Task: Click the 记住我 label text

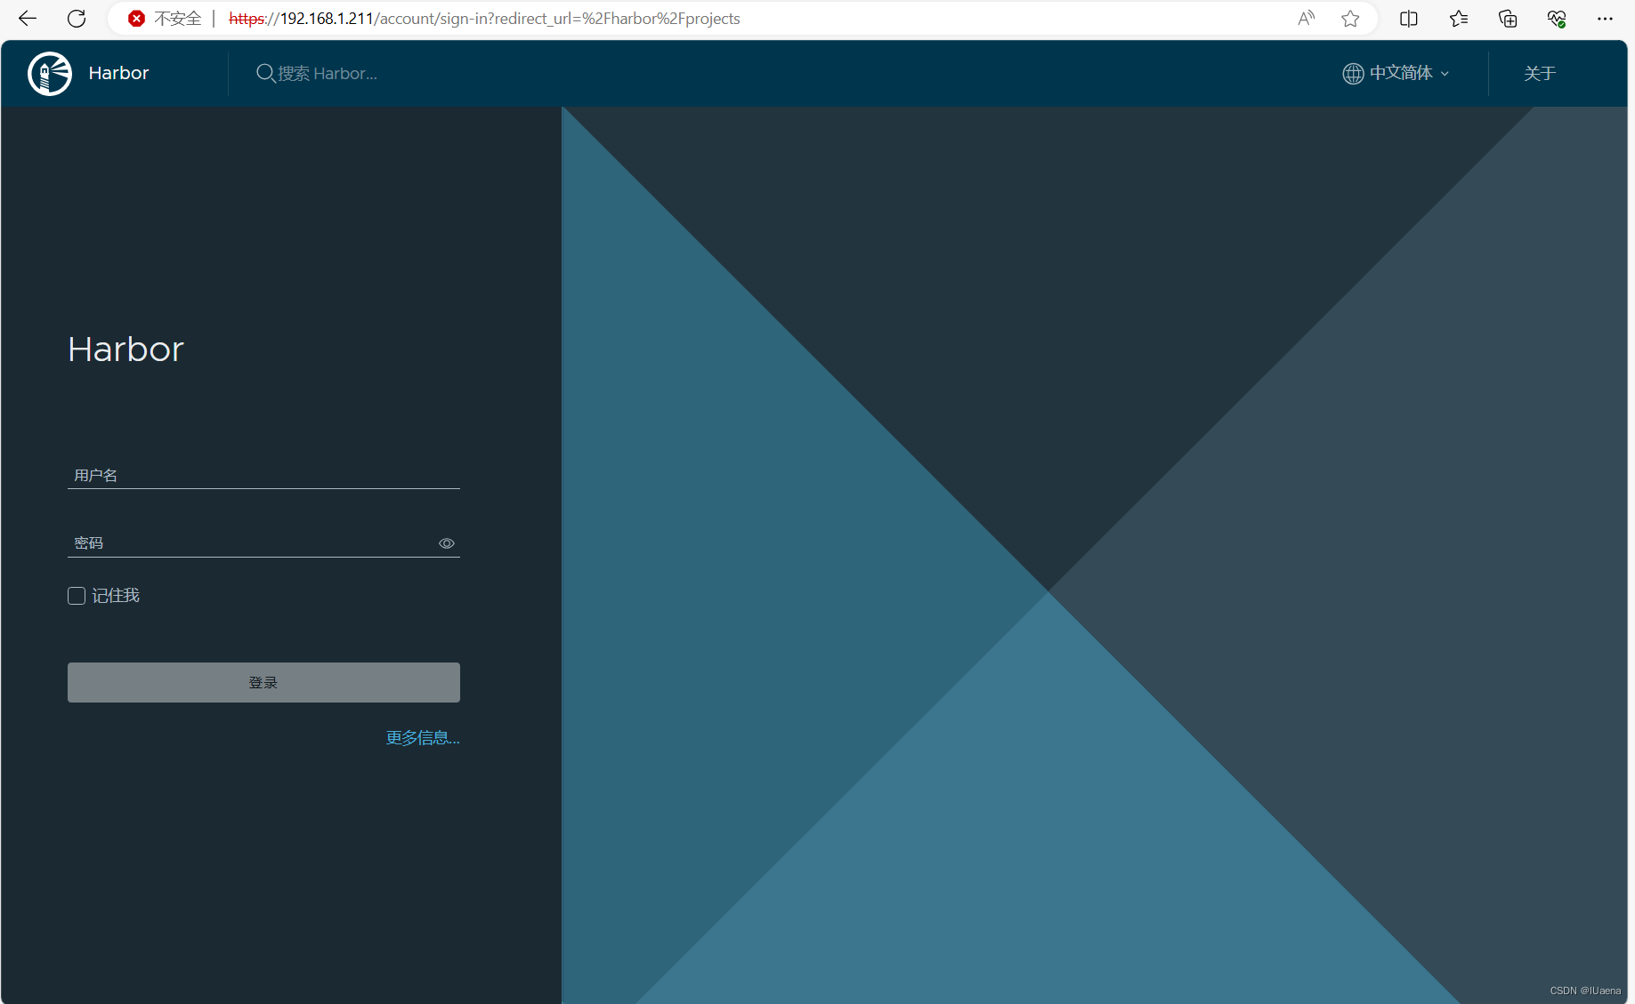Action: click(116, 596)
